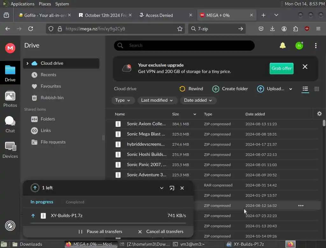Switch to October 12th 2024 tab
This screenshot has height=248, width=326.
click(x=105, y=15)
